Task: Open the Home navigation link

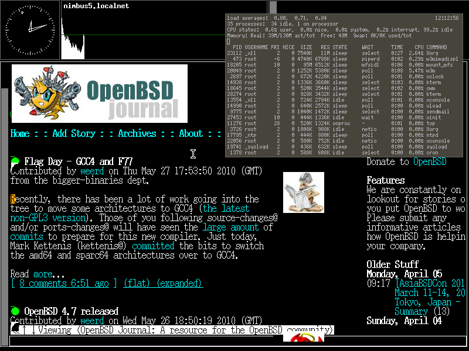Action: coord(20,133)
